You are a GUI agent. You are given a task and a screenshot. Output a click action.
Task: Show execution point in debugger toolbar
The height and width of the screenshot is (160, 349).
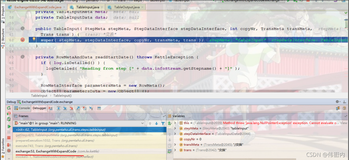(51, 108)
